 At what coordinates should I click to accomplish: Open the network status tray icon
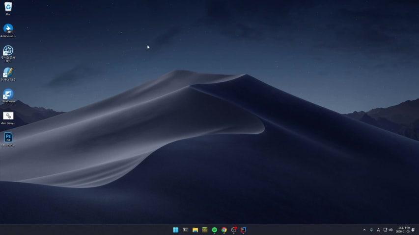tap(385, 230)
